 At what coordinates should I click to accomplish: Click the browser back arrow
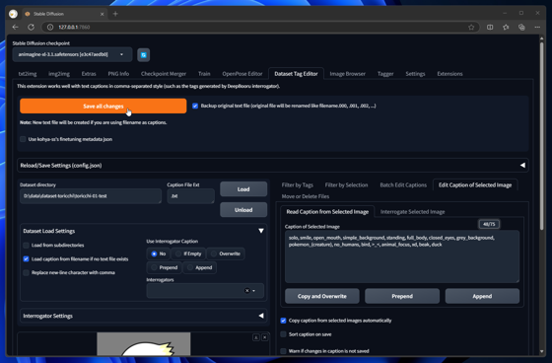tap(15, 28)
